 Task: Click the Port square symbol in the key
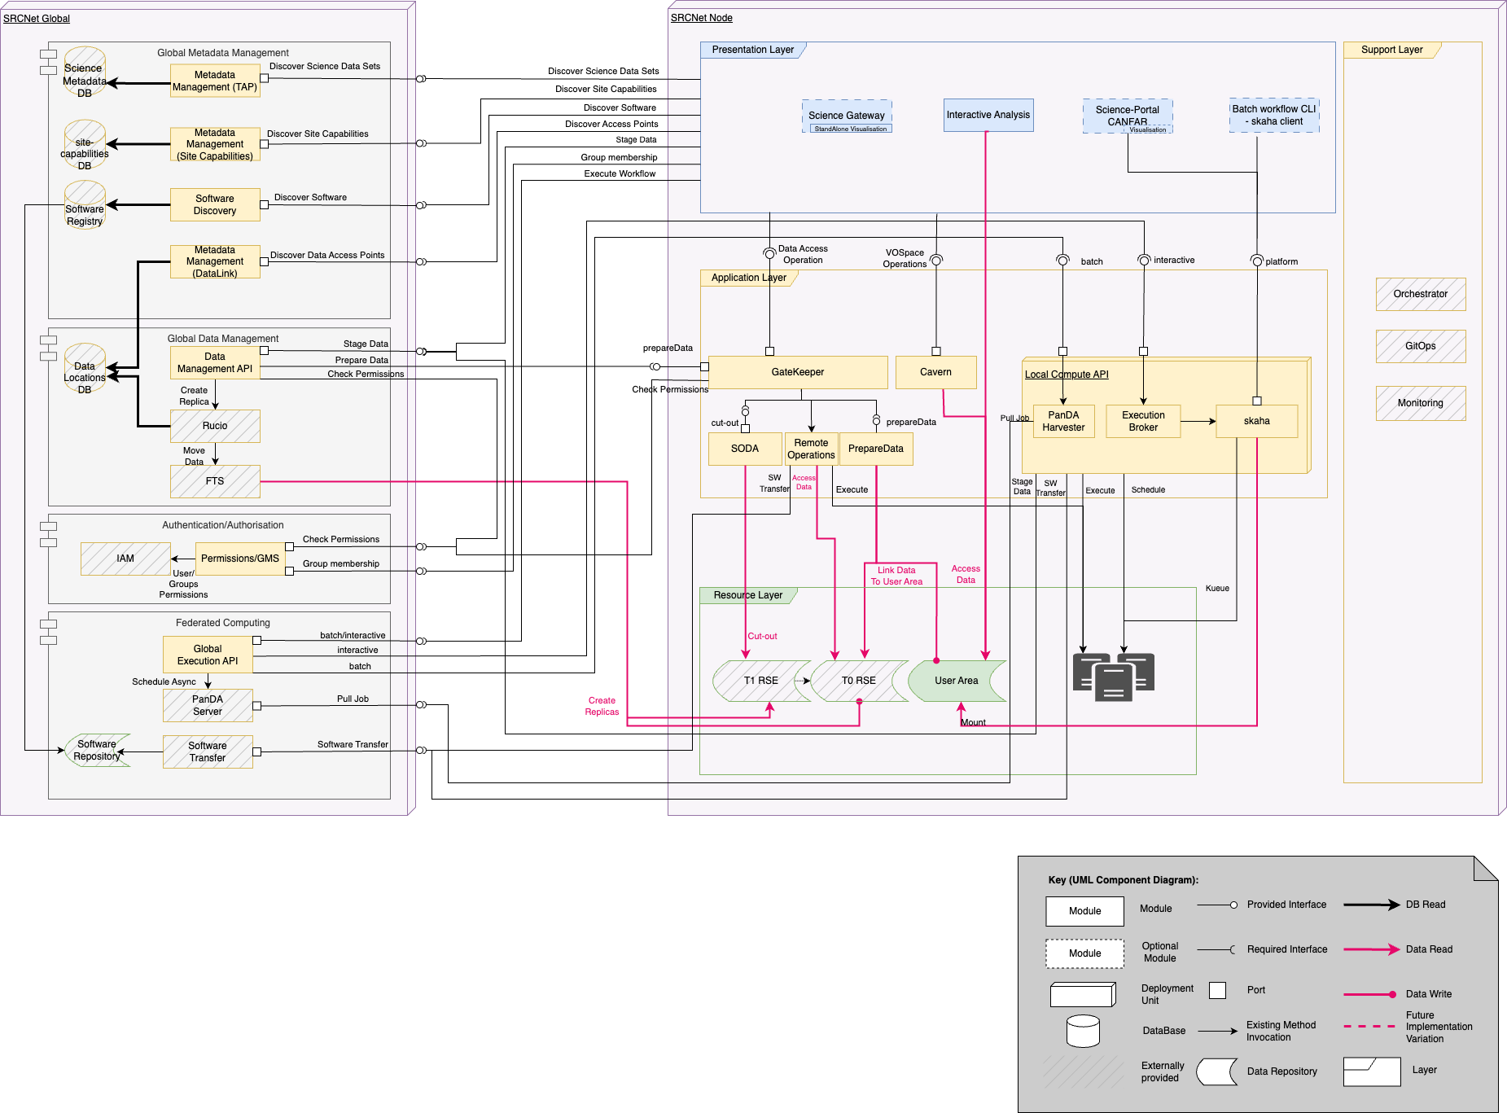click(1217, 990)
